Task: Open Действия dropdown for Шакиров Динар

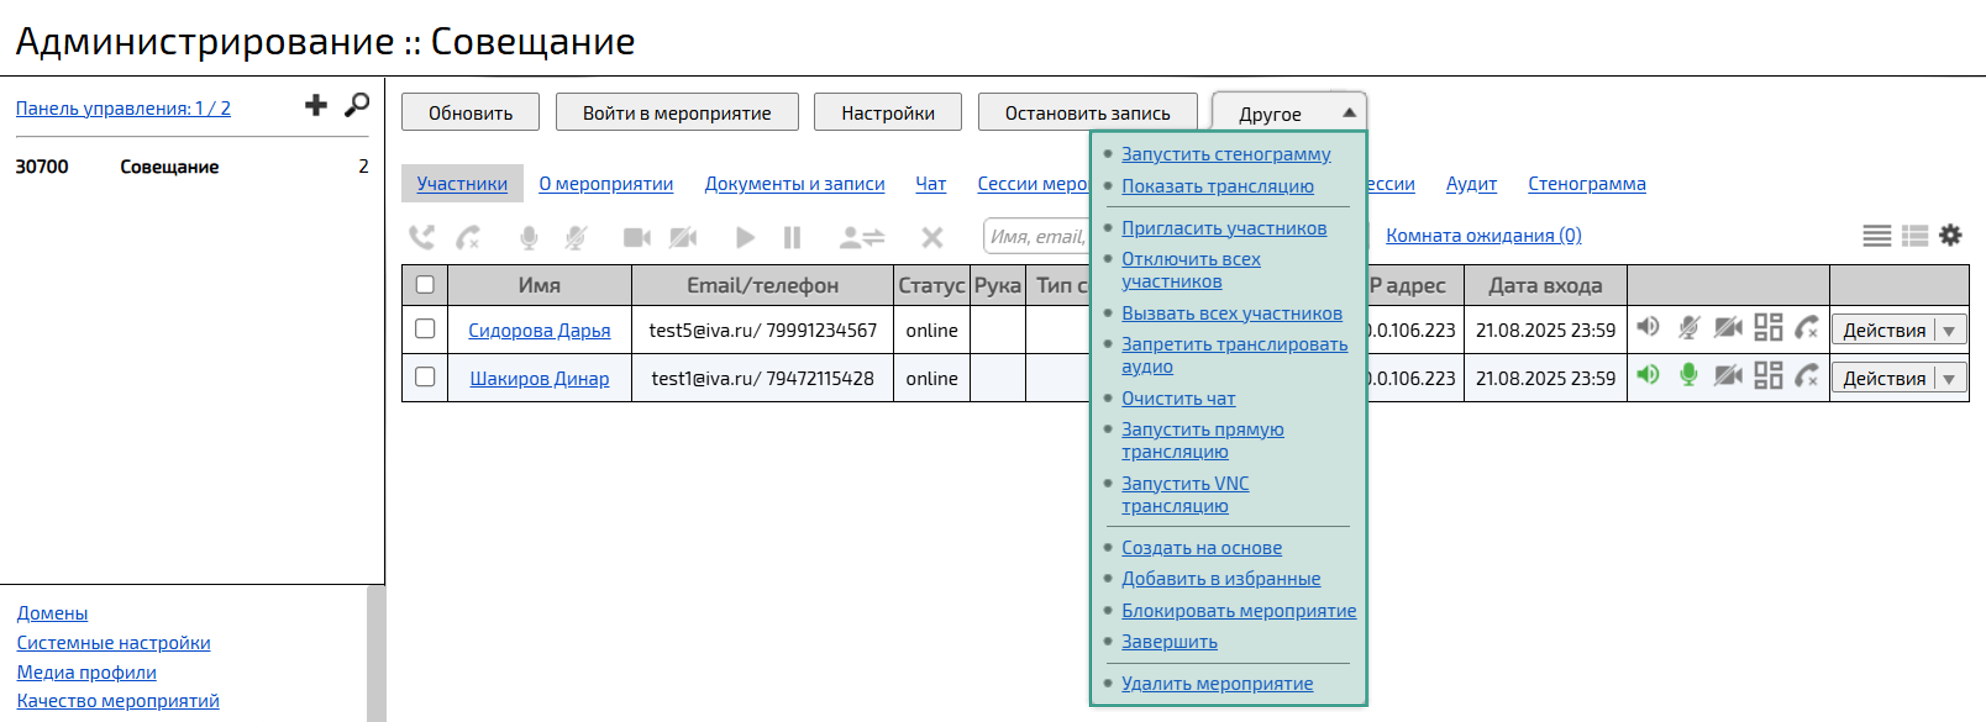Action: 1949,378
